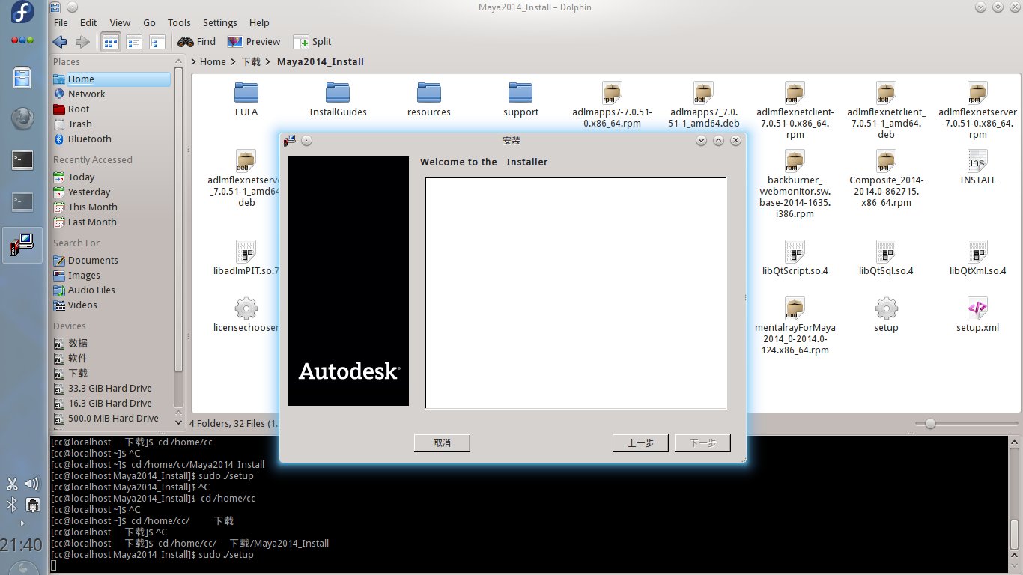This screenshot has height=575, width=1023.
Task: Split the Dolphin view
Action: click(312, 42)
